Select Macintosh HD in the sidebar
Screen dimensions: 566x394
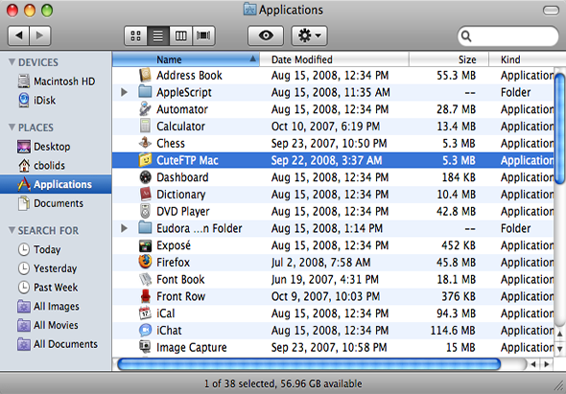(56, 81)
